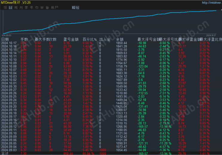222x155 pixels.
Task: Select the 2024.10.04 date cell
Action: pos(9,73)
